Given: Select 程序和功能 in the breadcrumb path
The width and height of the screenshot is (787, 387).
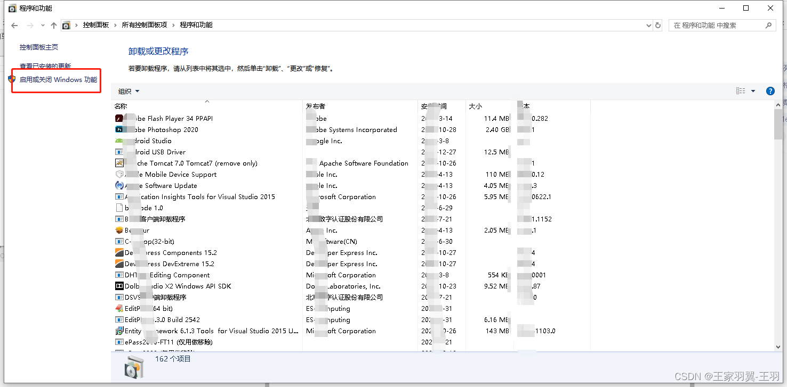Looking at the screenshot, I should pos(196,25).
